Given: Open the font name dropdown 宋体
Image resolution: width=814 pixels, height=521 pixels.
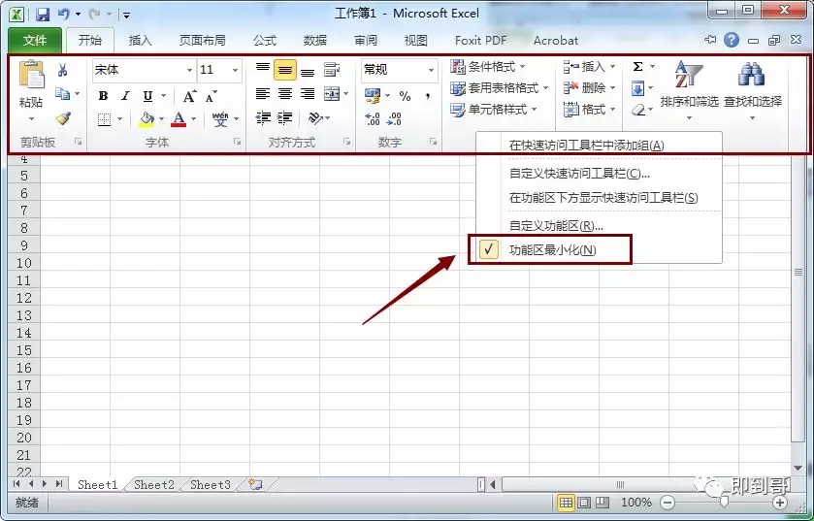Looking at the screenshot, I should (189, 70).
